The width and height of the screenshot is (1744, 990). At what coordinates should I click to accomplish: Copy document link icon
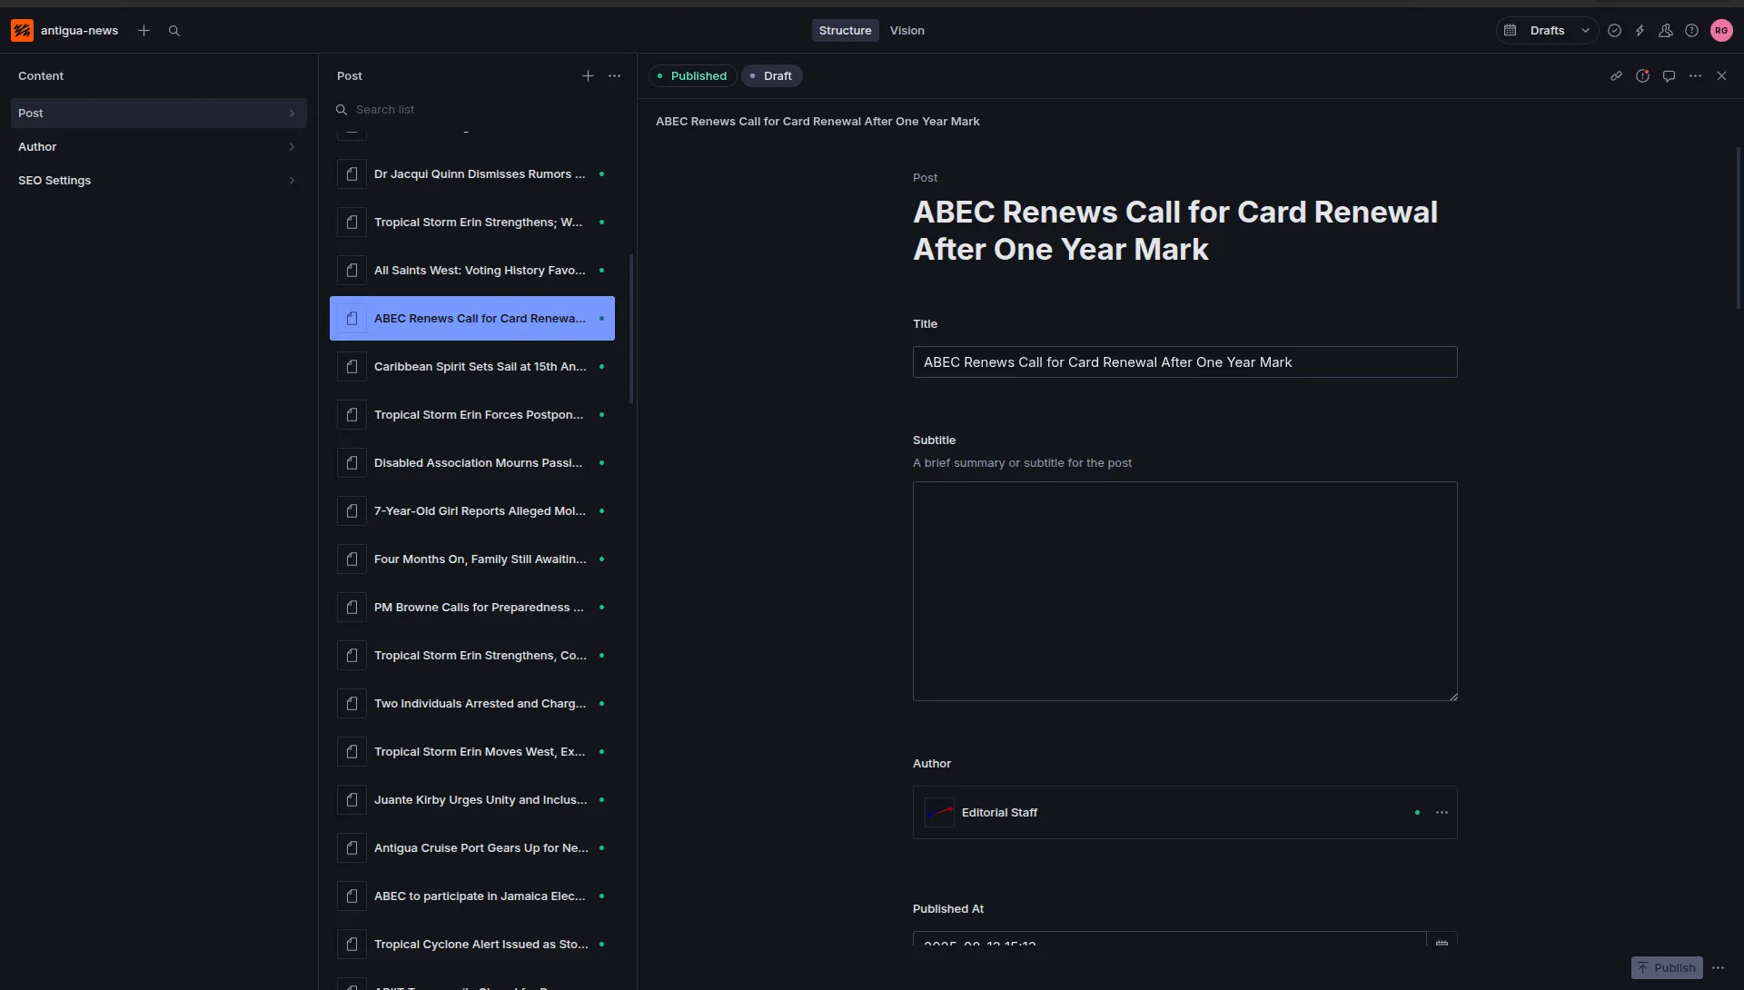click(1616, 76)
